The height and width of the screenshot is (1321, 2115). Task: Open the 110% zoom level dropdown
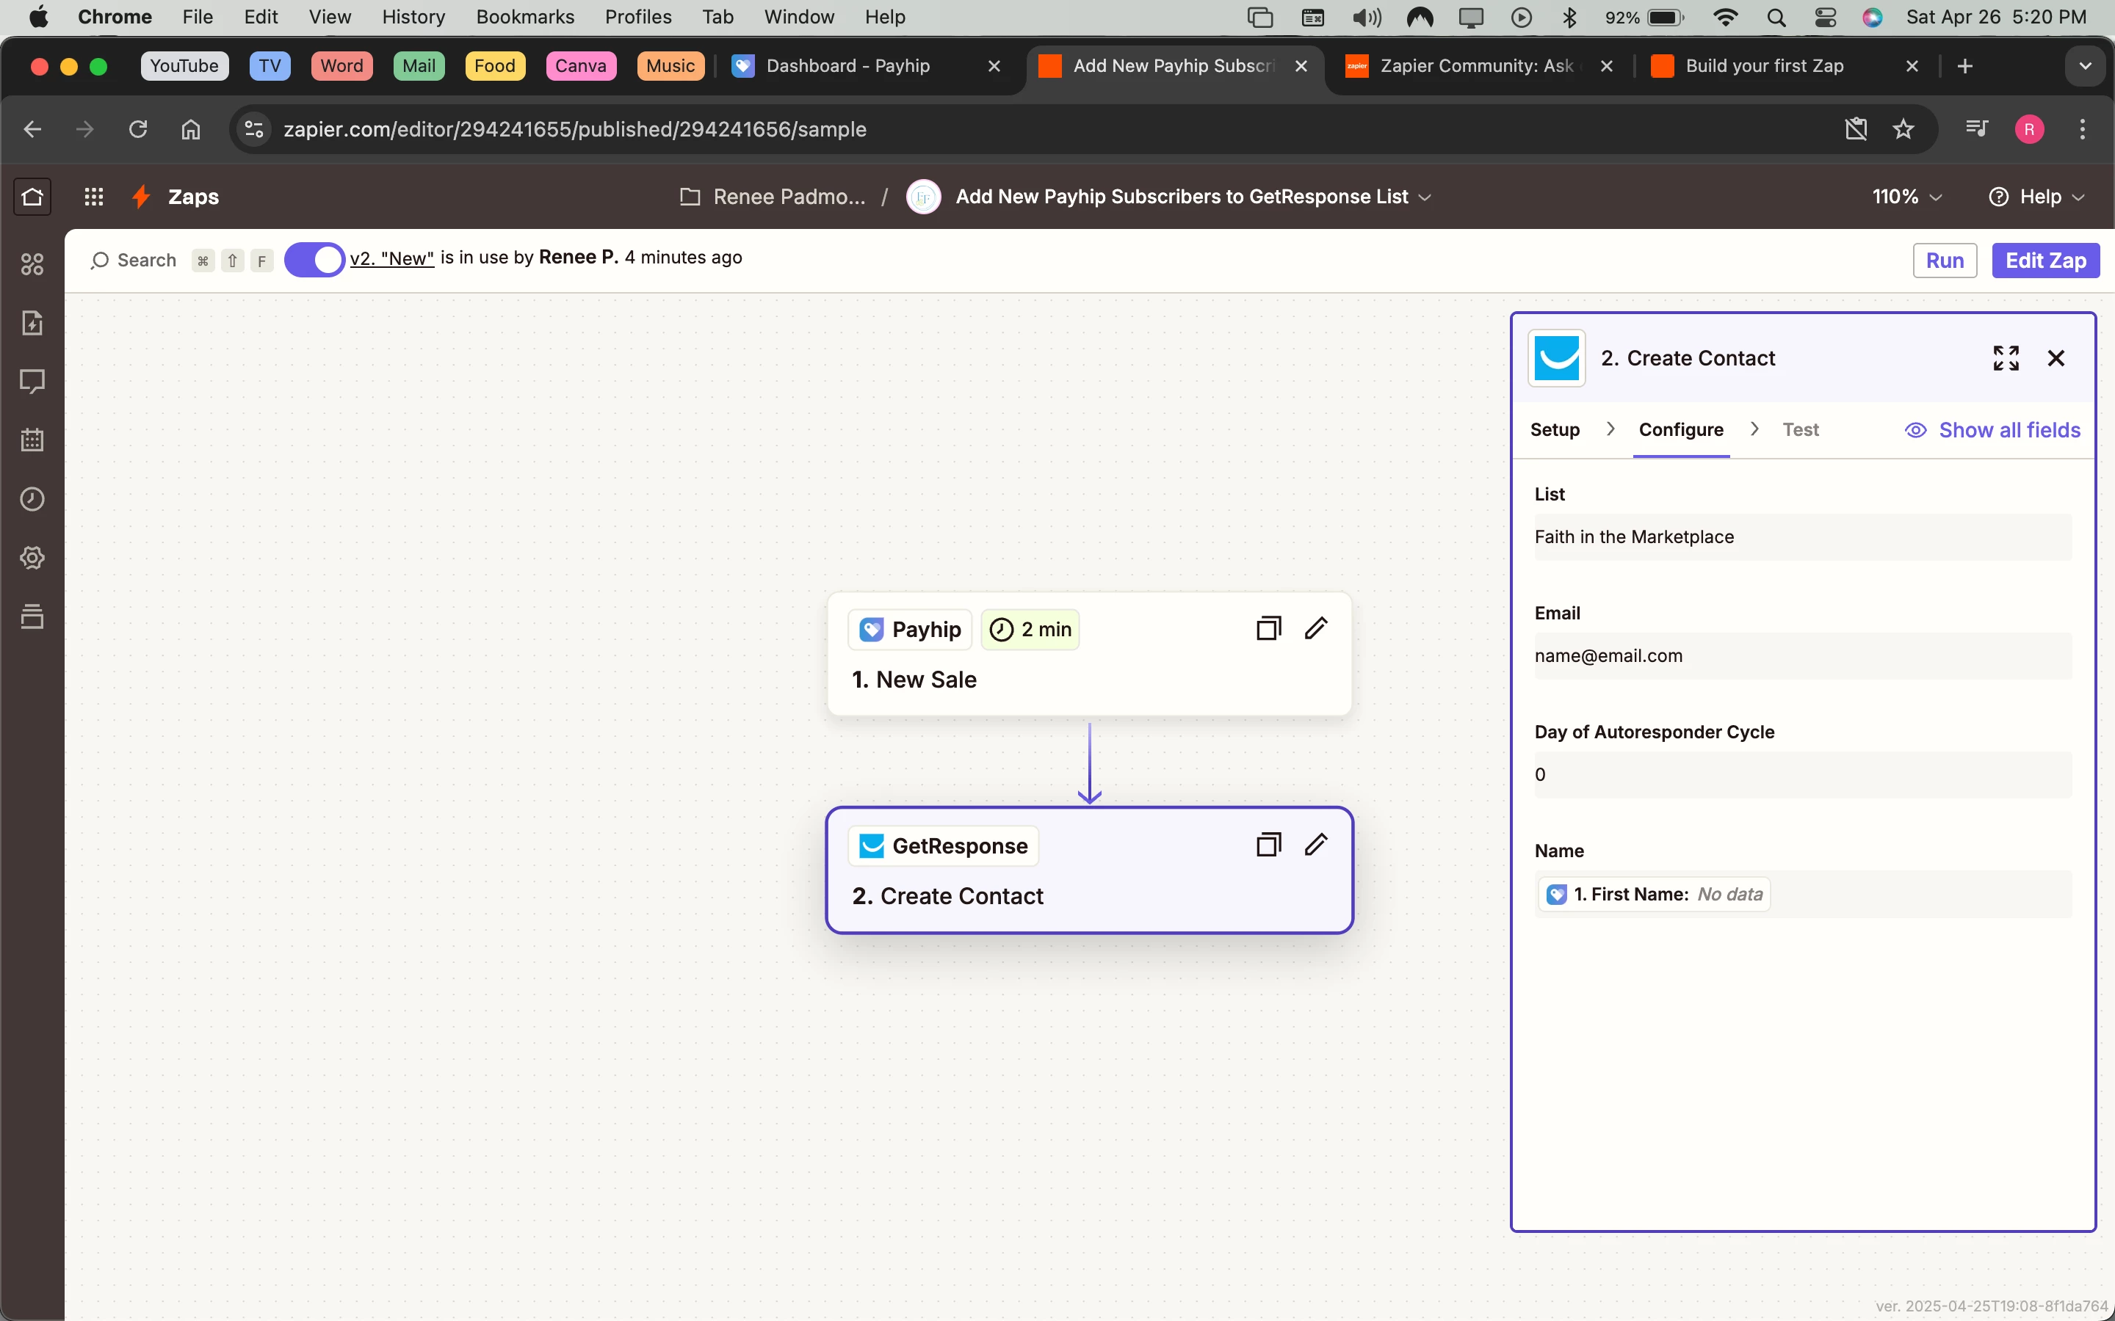[1906, 197]
